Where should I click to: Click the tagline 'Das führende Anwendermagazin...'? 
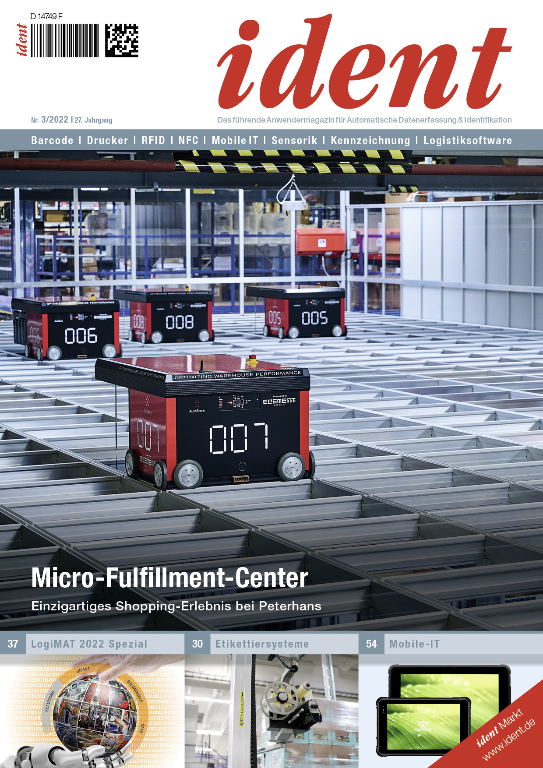tap(364, 120)
